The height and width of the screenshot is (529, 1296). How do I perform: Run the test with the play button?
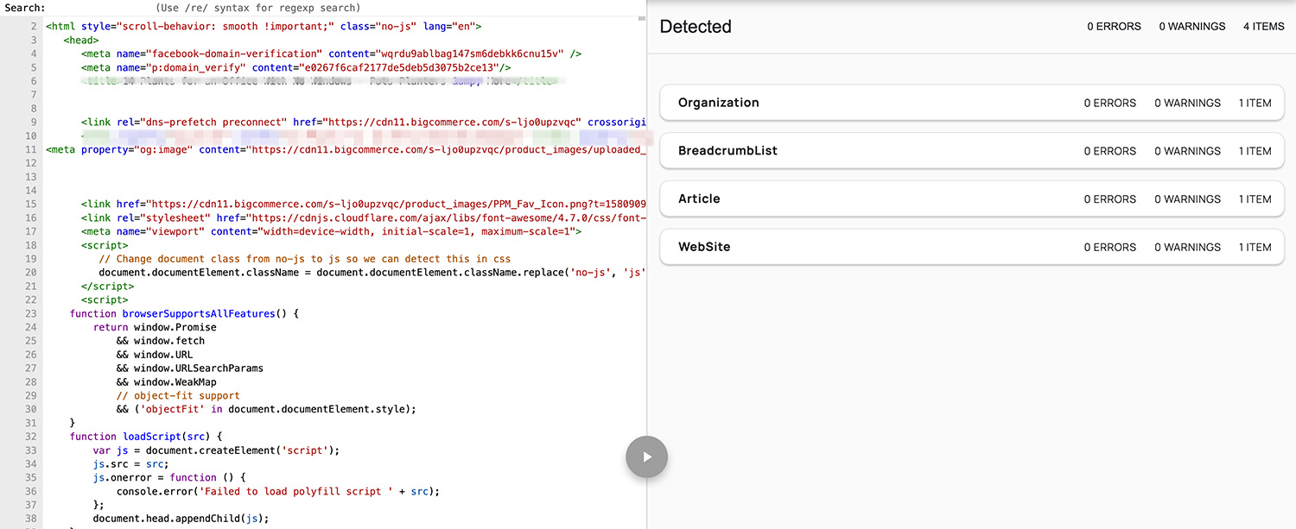coord(646,457)
